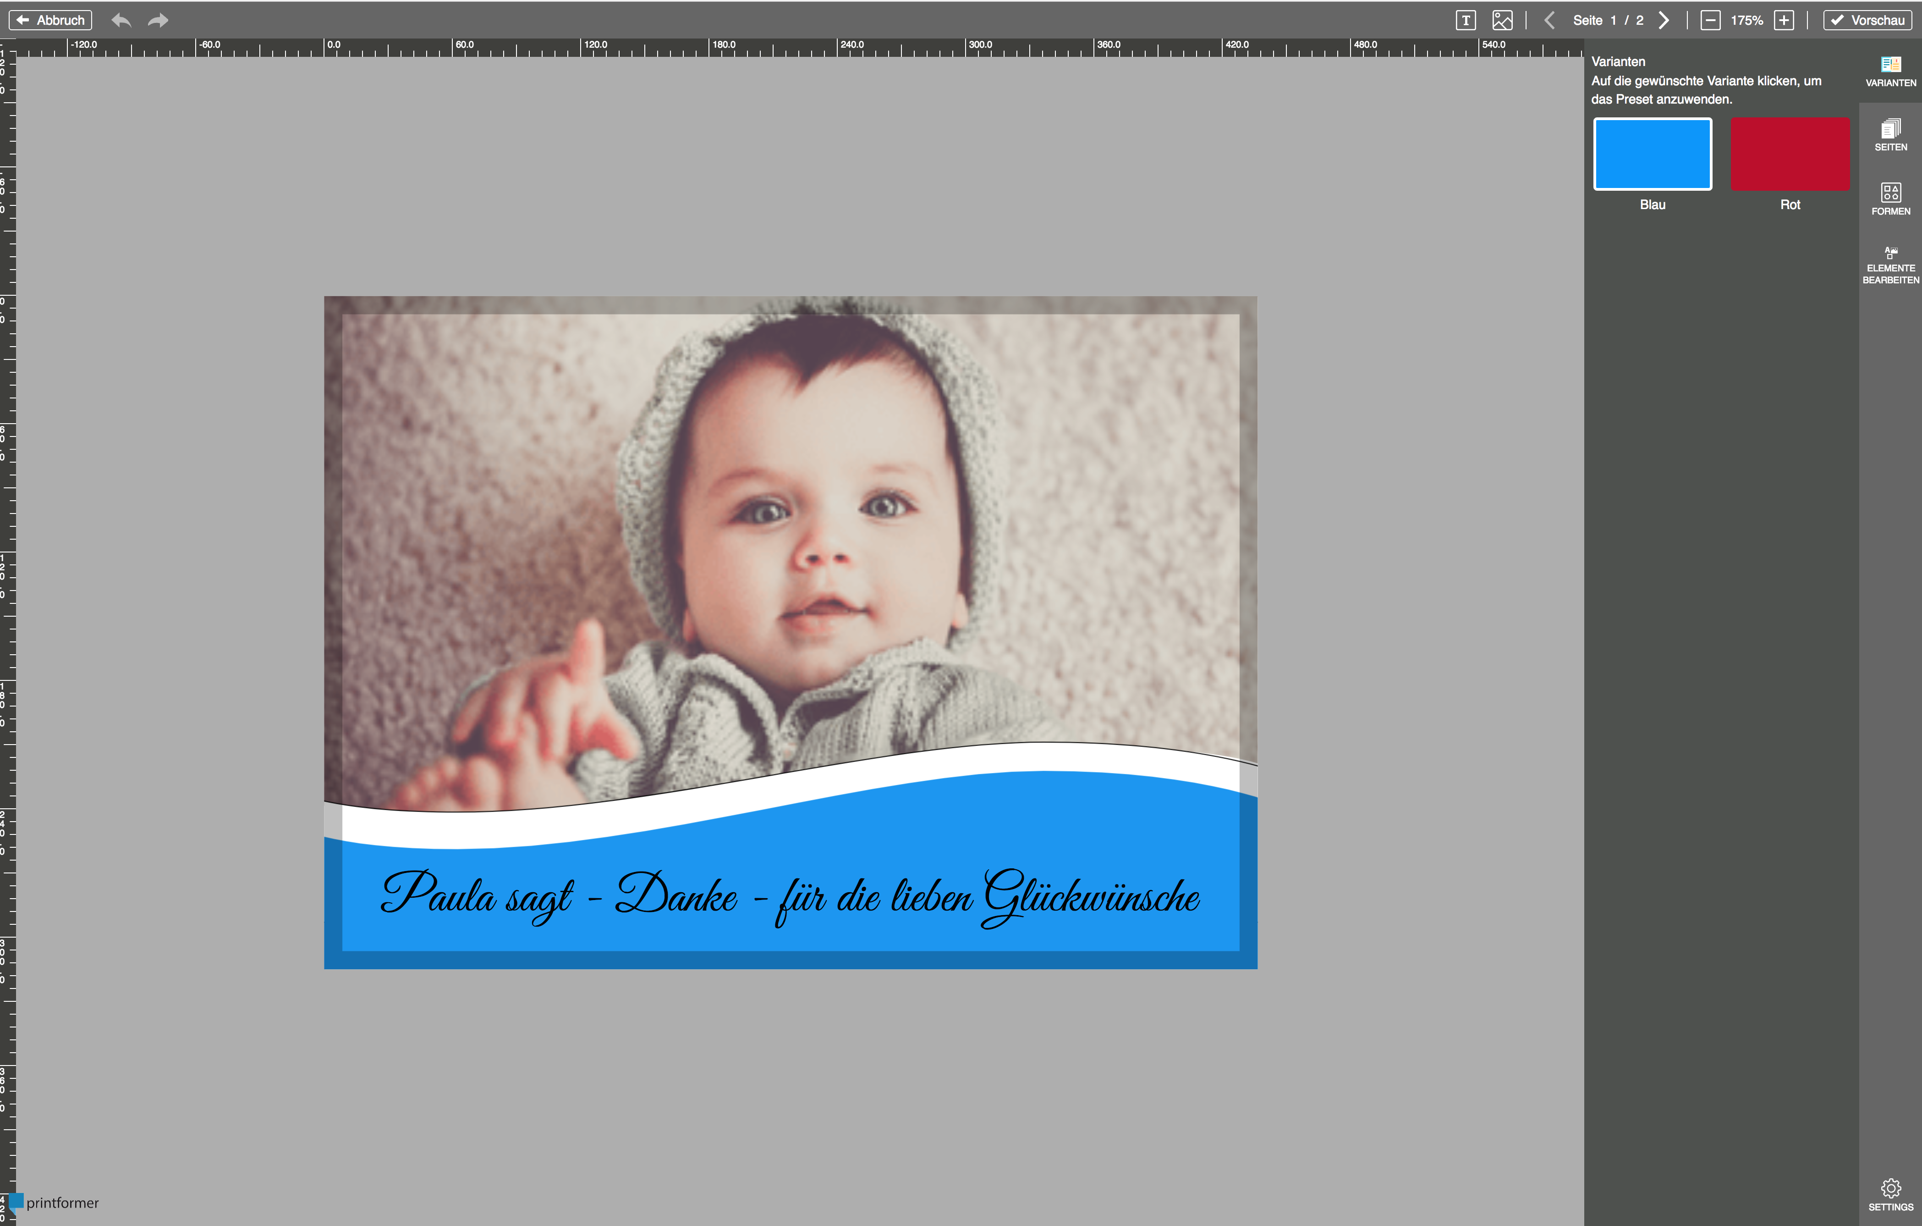This screenshot has width=1922, height=1226.
Task: Click the 175% zoom value
Action: pyautogui.click(x=1746, y=20)
